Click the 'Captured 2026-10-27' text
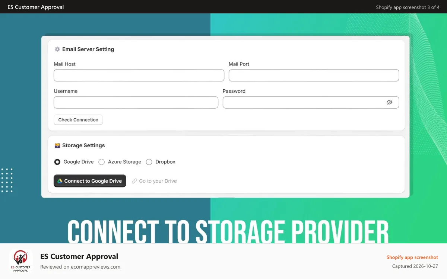 [x=415, y=266]
